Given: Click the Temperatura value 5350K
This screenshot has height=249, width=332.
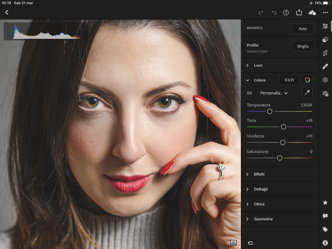Looking at the screenshot, I should tap(306, 105).
